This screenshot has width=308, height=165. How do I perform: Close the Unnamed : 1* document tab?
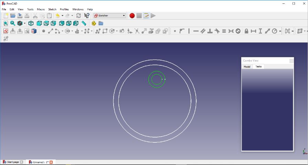tap(51, 162)
